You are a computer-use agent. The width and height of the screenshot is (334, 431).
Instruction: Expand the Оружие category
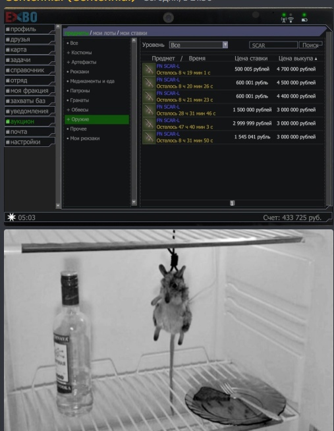pyautogui.click(x=97, y=119)
